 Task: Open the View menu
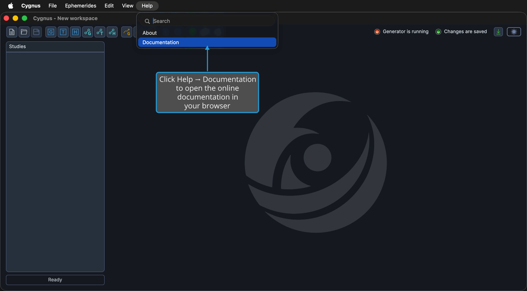click(128, 6)
